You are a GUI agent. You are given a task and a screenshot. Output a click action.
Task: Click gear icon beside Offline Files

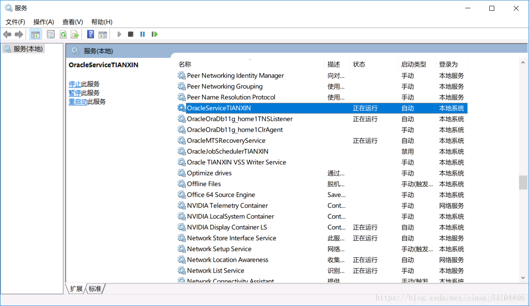coord(181,184)
